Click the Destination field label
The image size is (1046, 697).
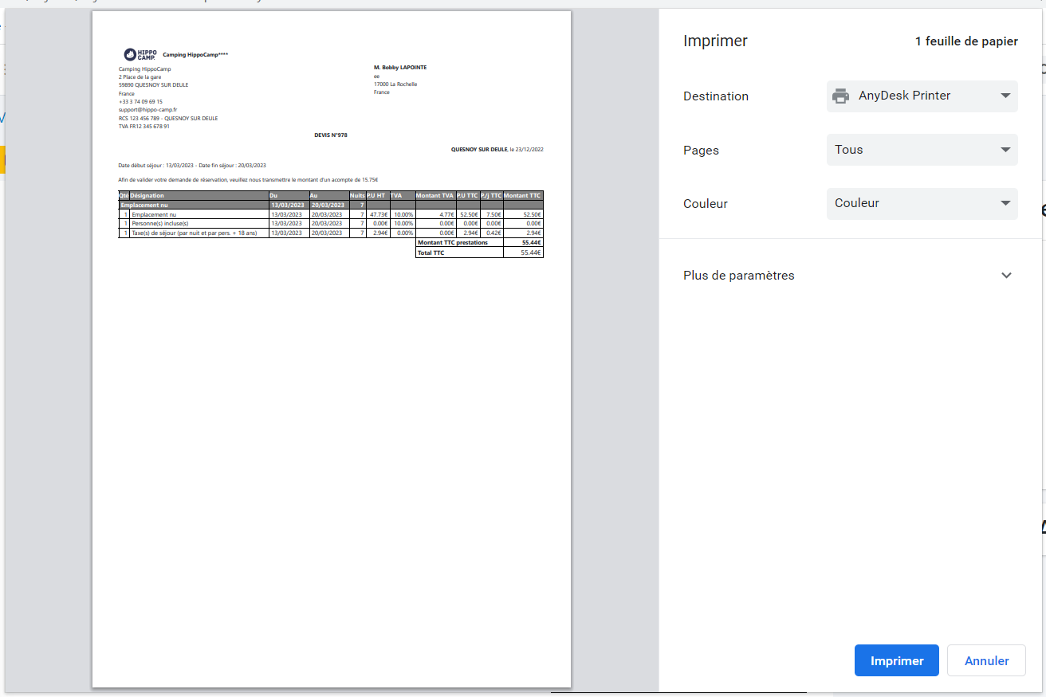[x=715, y=96]
